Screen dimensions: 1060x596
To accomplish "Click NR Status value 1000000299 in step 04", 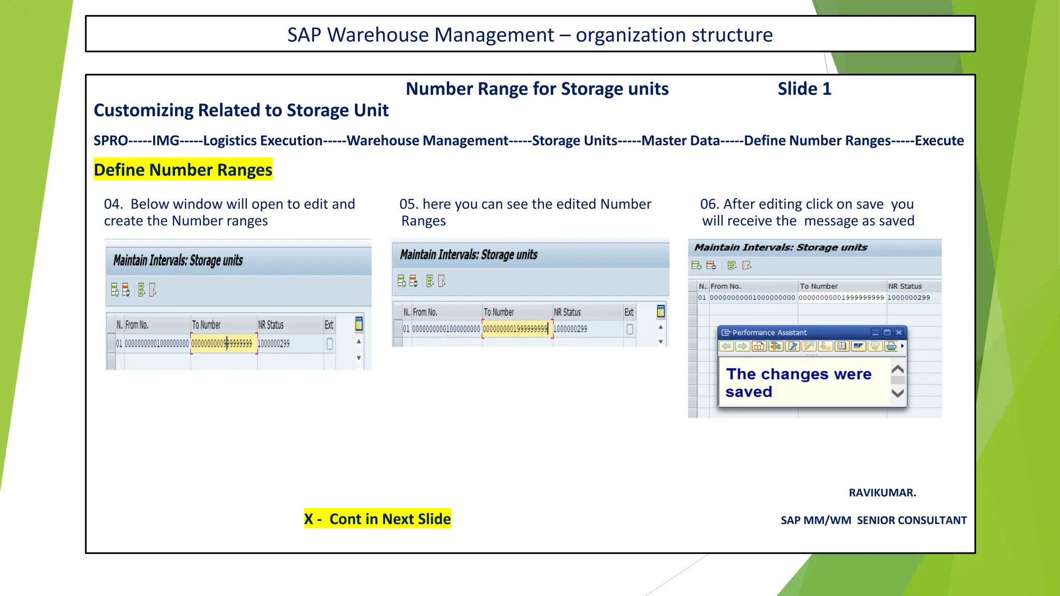I will [x=274, y=344].
